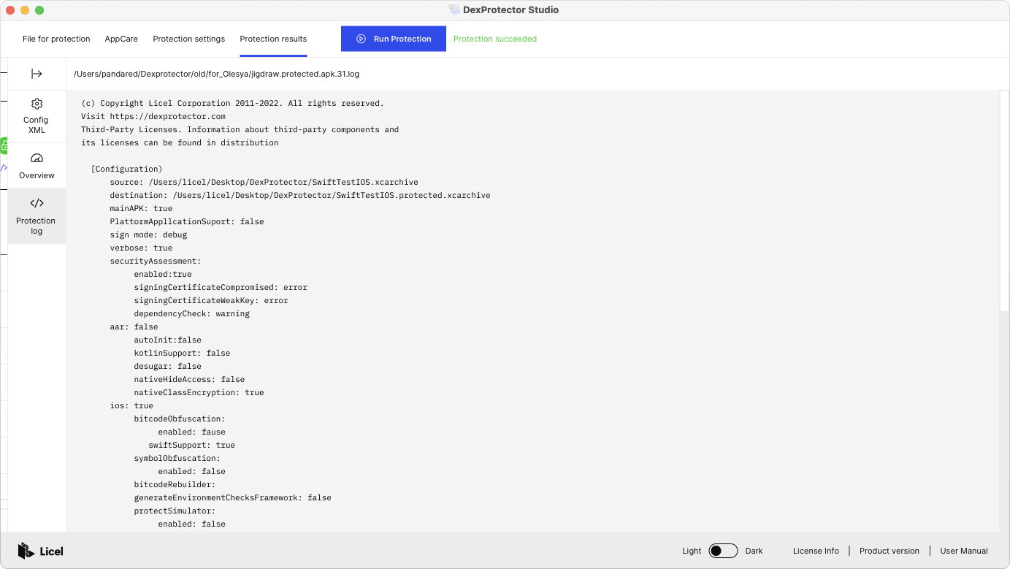
Task: Collapse the sidebar with the arrow icon
Action: click(x=37, y=74)
